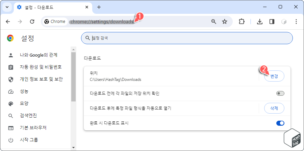Select the 설정 - 다운로드 tab
This screenshot has height=151, width=304.
point(53,7)
